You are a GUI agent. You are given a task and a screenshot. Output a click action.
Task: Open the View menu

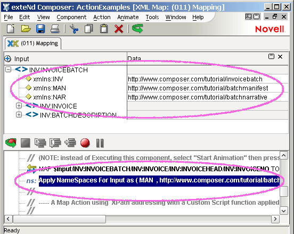click(43, 17)
